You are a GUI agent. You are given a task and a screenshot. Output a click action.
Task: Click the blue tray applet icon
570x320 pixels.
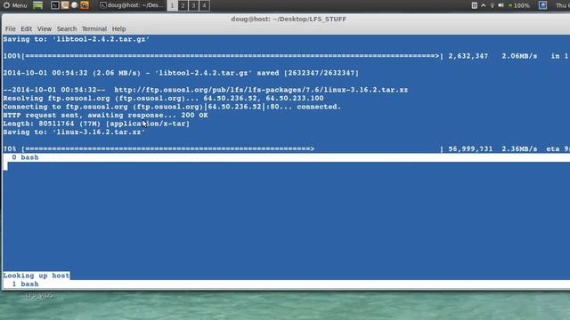point(542,5)
